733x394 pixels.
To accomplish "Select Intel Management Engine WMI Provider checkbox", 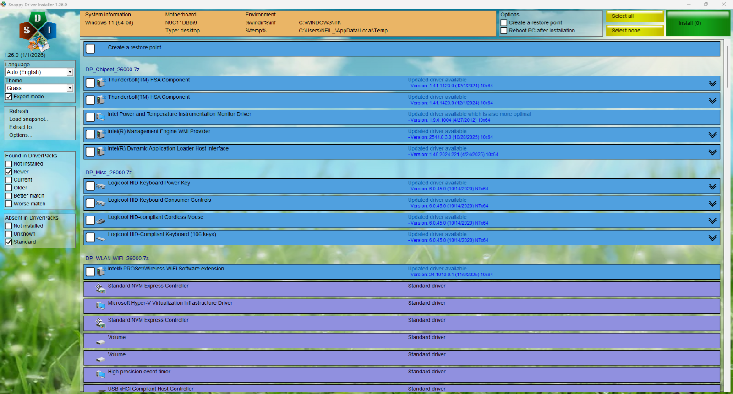I will [x=90, y=135].
